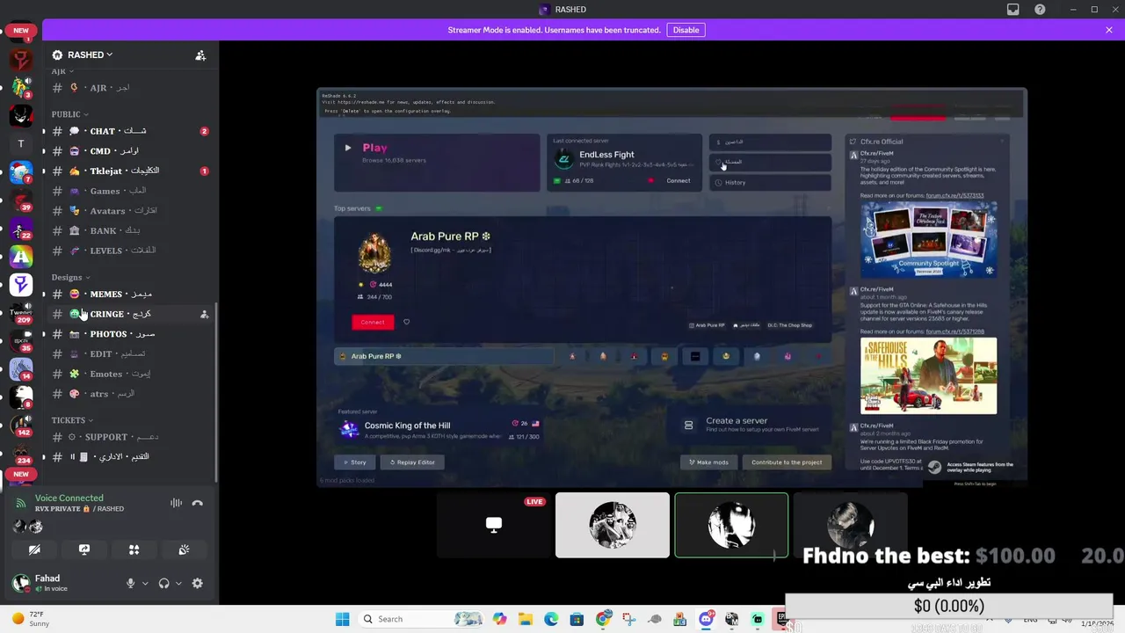Open the atrs channel

pos(129,394)
